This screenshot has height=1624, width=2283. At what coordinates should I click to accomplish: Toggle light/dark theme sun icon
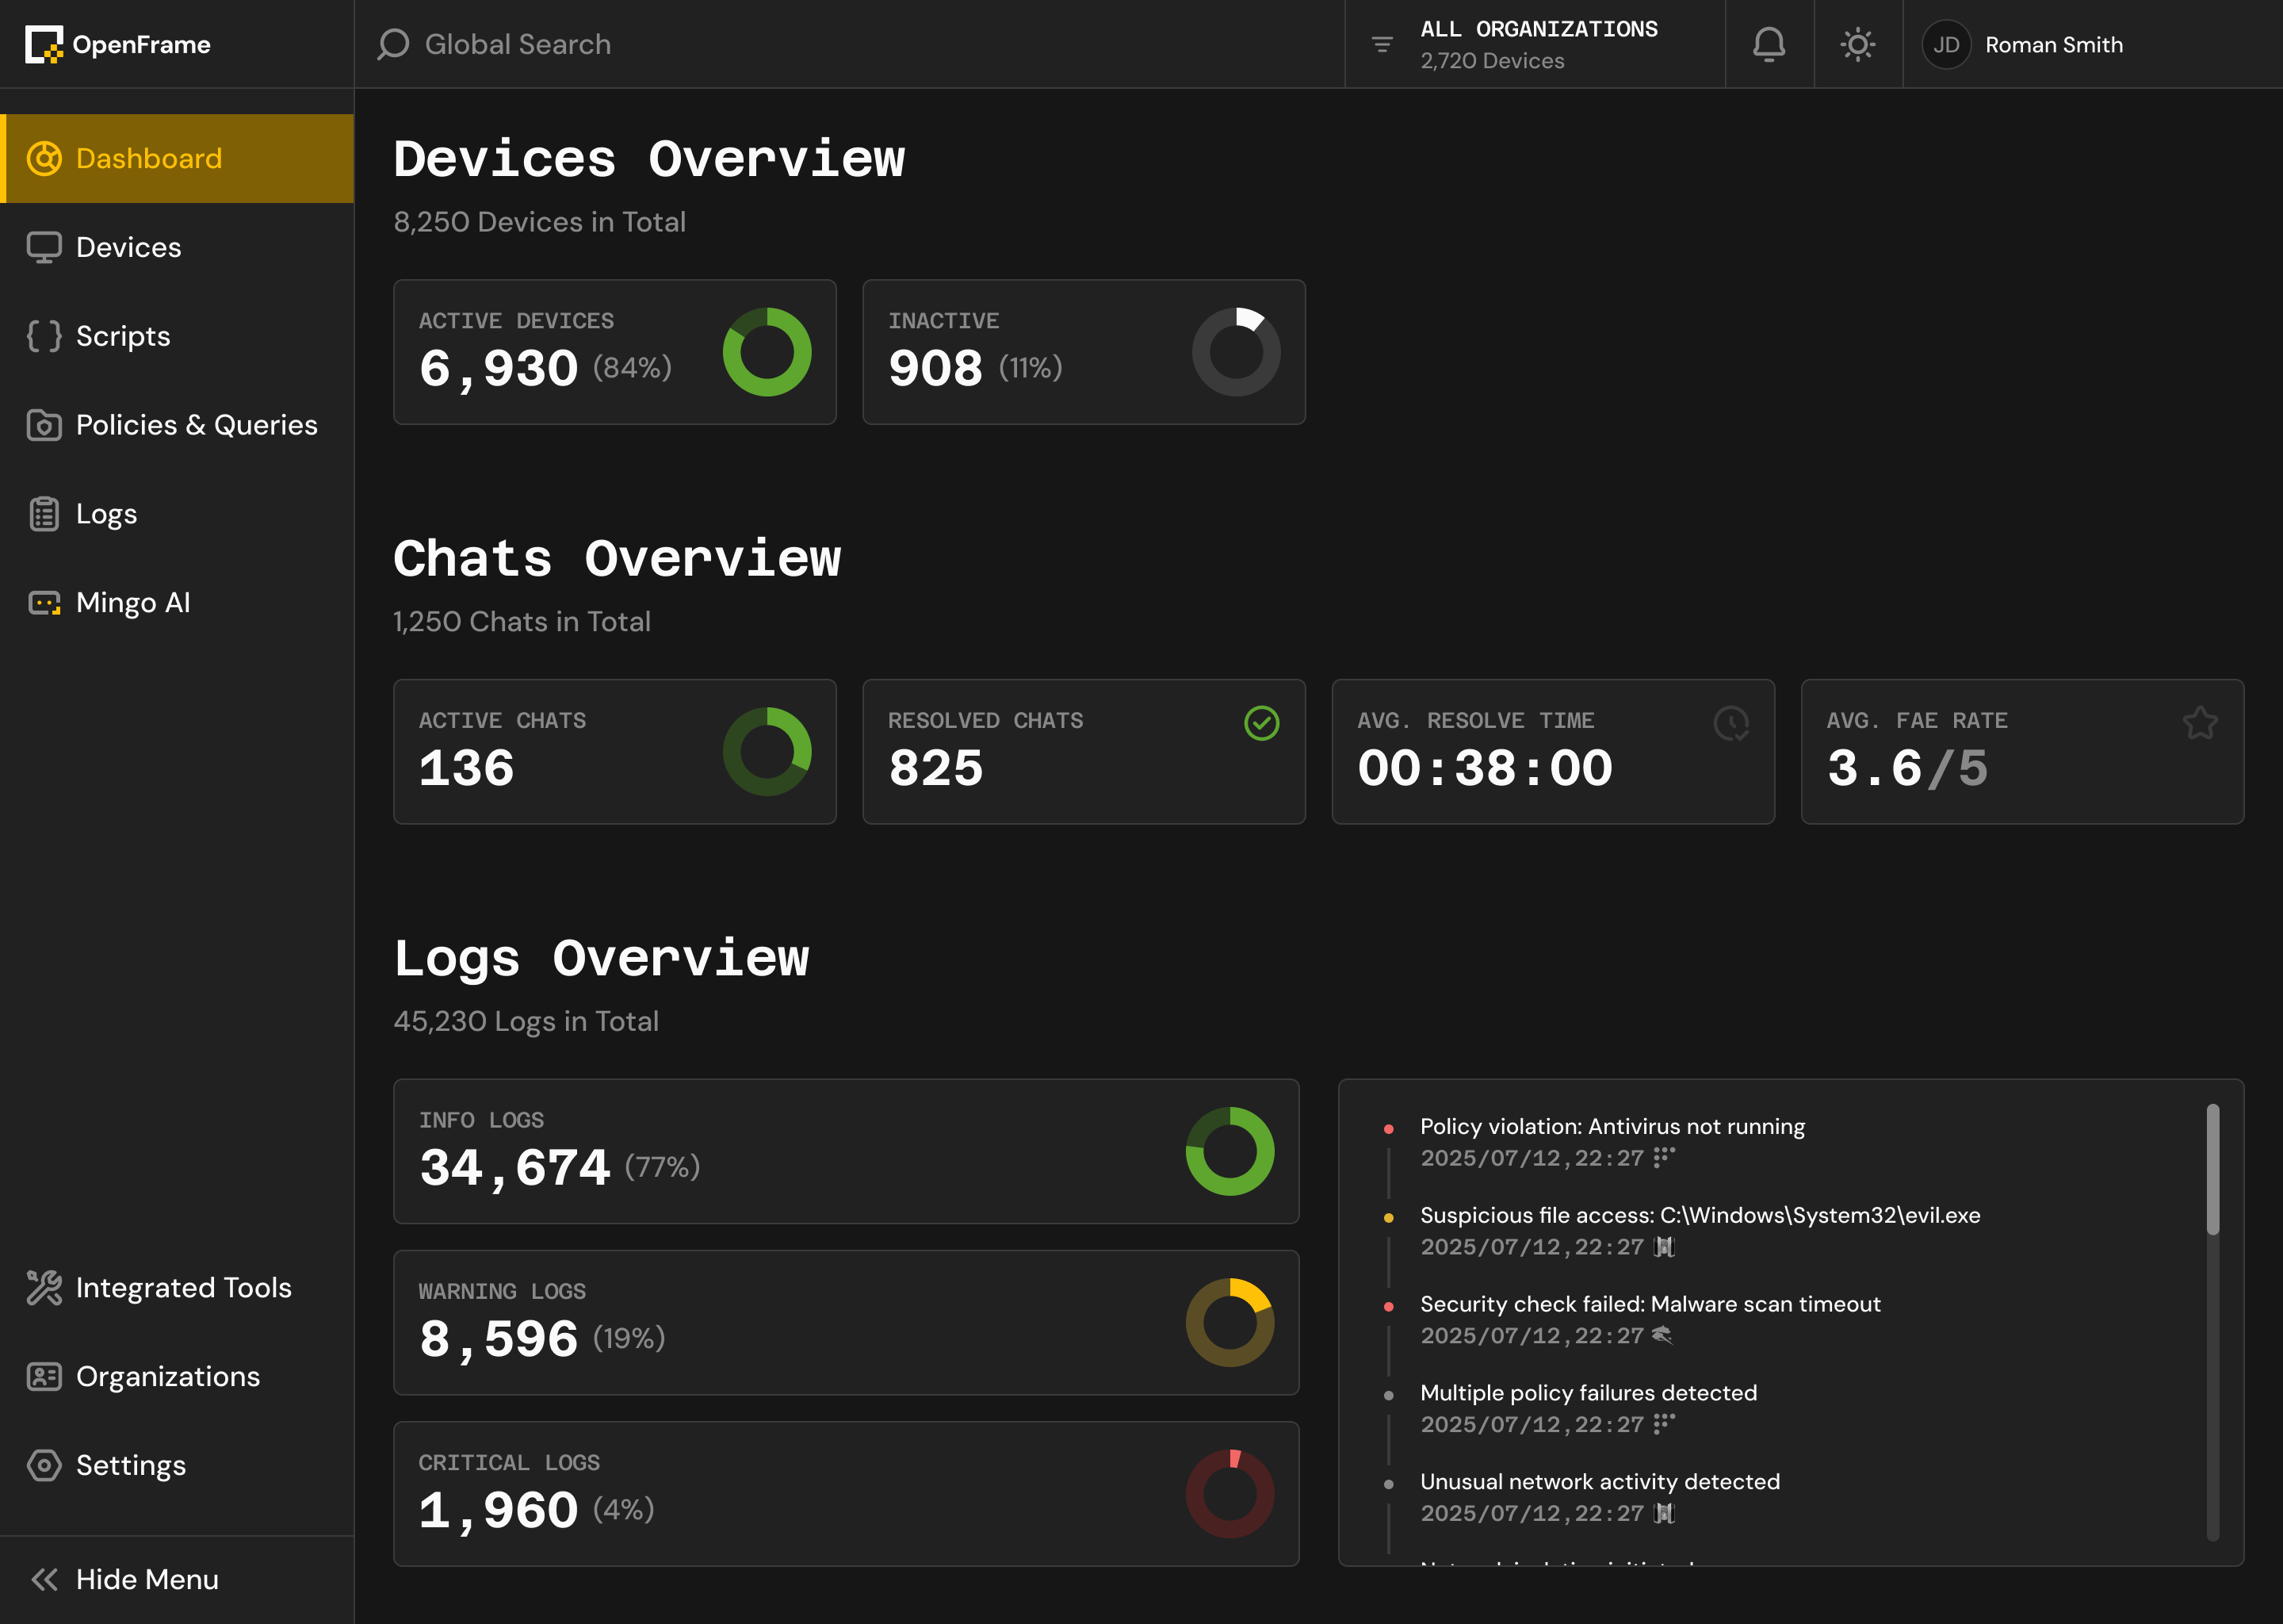click(x=1857, y=44)
